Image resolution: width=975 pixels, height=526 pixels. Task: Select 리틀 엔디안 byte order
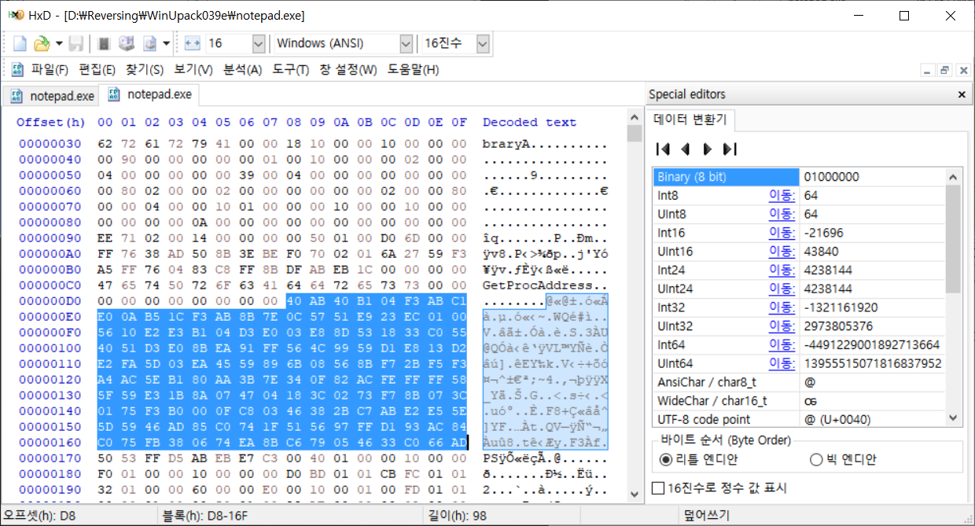[697, 459]
